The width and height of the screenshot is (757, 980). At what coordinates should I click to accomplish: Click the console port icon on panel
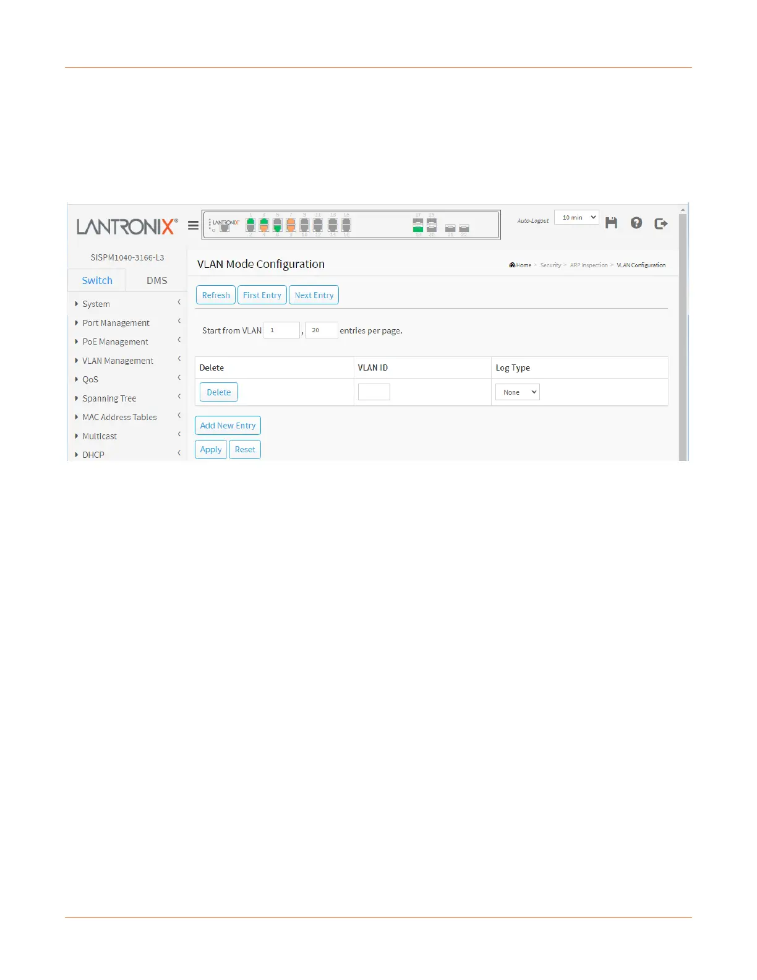coord(225,228)
